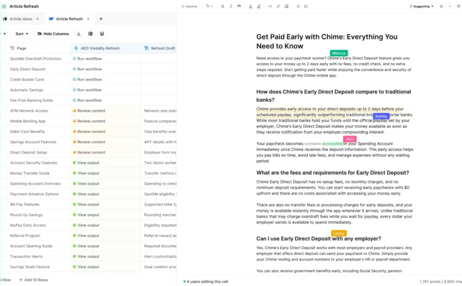Screen dimensions: 462x286
Task: Insert a hyperlink
Action: click(278, 6)
